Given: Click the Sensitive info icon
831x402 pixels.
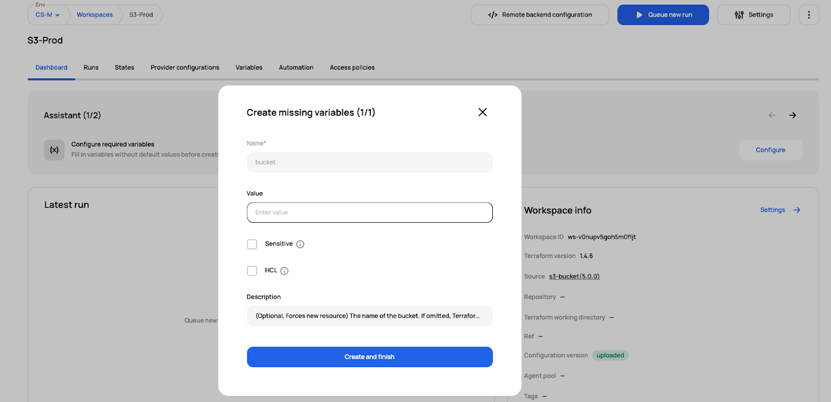Looking at the screenshot, I should 300,244.
